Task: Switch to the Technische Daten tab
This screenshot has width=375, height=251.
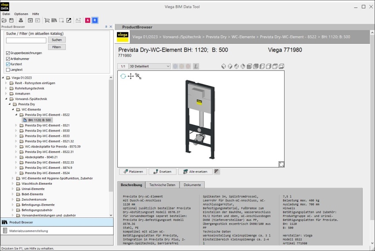Action: tap(162, 185)
